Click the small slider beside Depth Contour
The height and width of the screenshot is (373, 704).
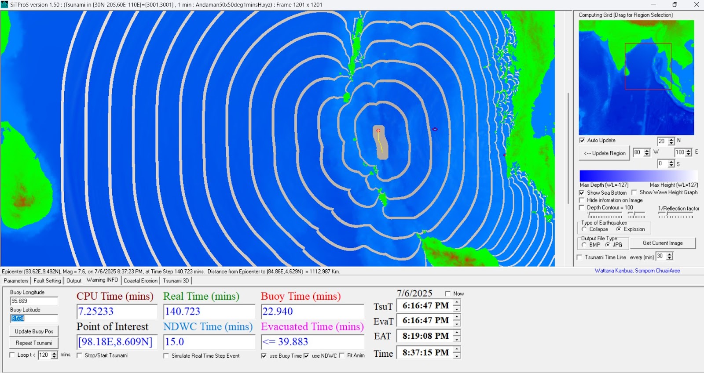[x=636, y=214]
